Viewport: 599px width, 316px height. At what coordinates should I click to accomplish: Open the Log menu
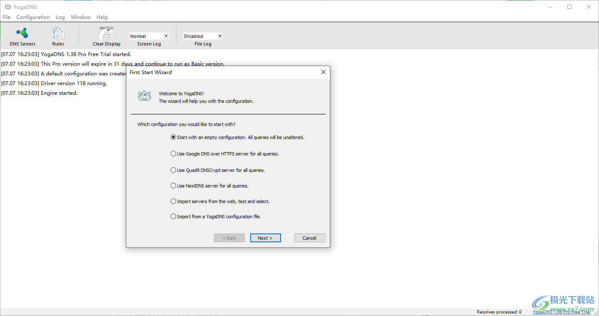(x=60, y=17)
